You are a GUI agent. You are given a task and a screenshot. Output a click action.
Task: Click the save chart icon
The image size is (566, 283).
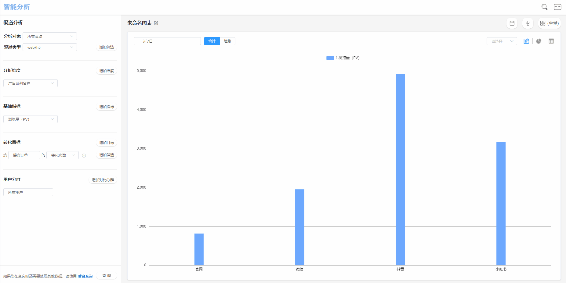[512, 23]
